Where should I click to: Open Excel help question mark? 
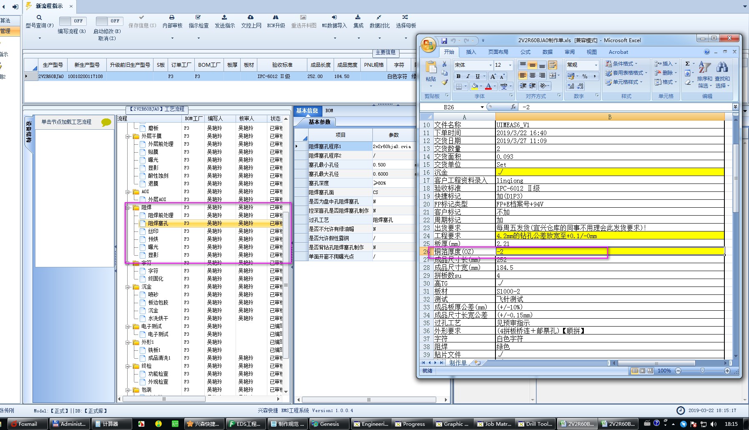707,52
